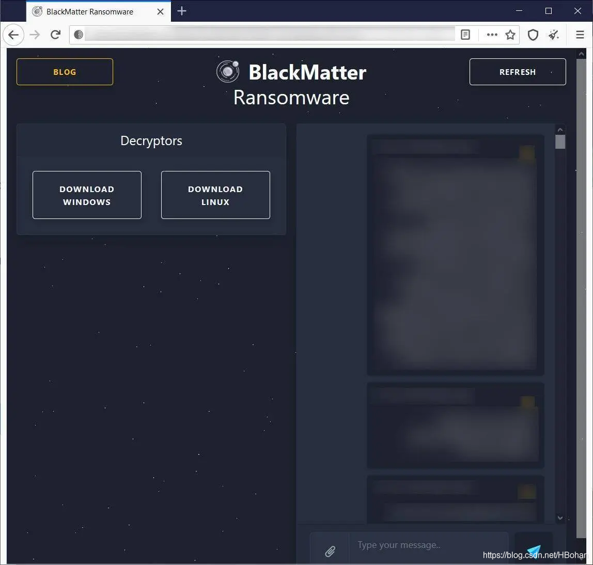Open the shield protection icon
593x565 pixels.
[x=533, y=35]
